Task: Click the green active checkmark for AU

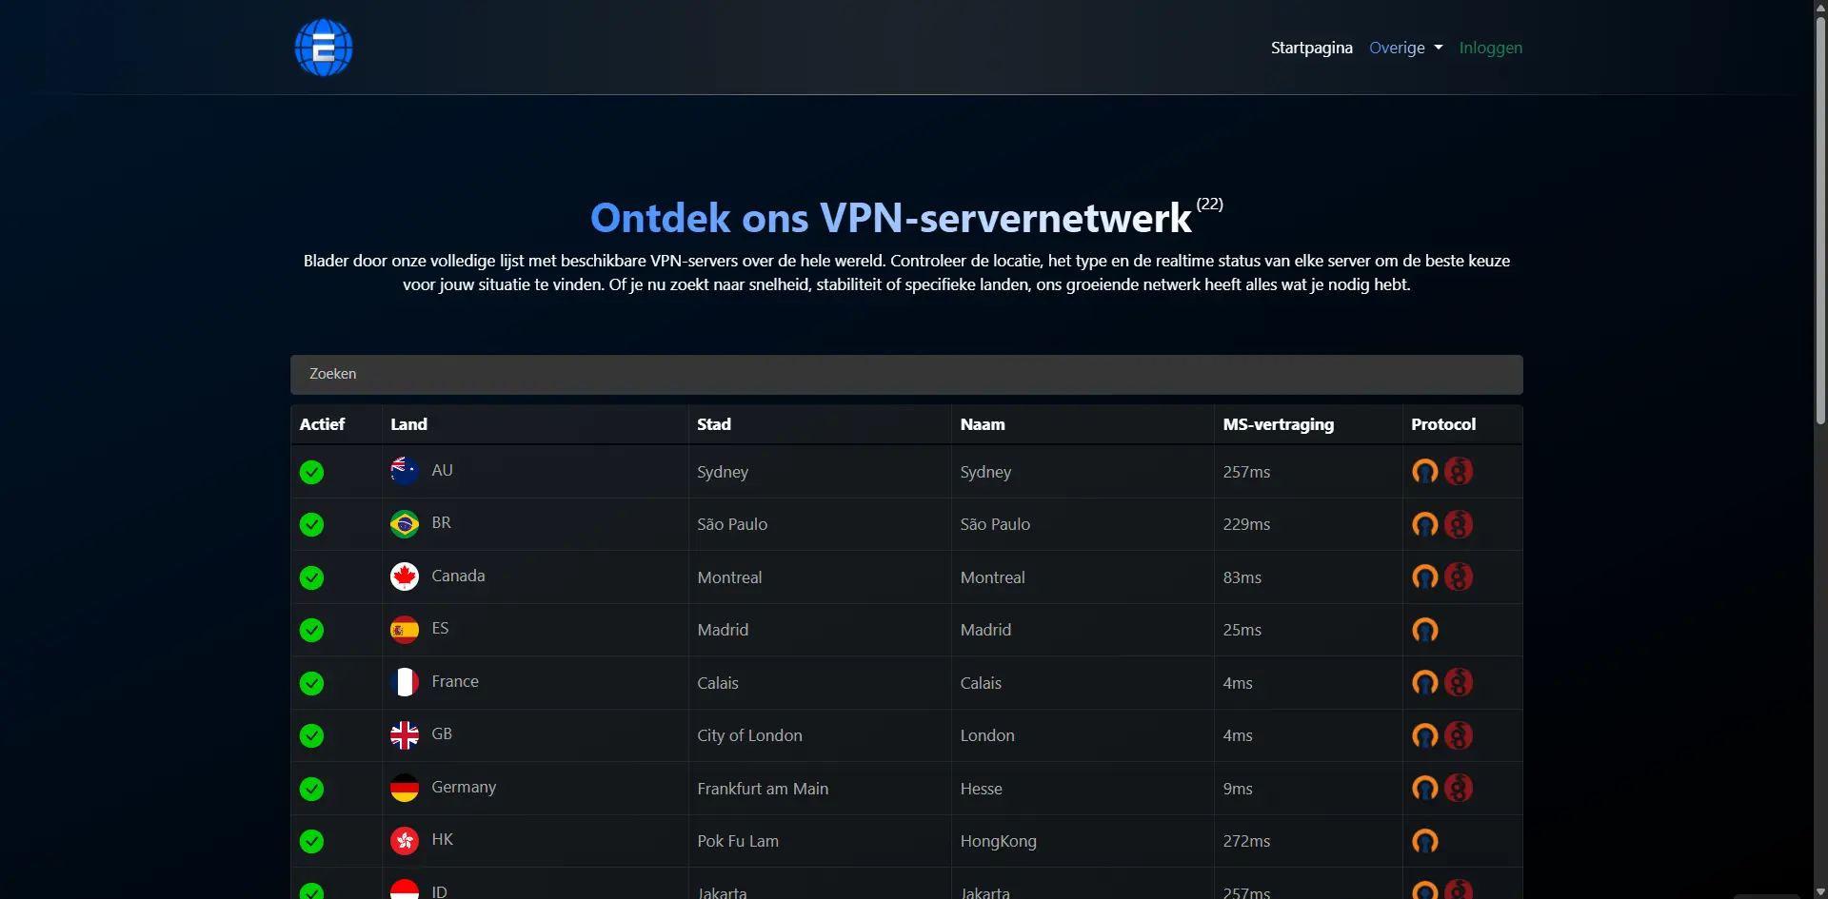Action: (311, 472)
